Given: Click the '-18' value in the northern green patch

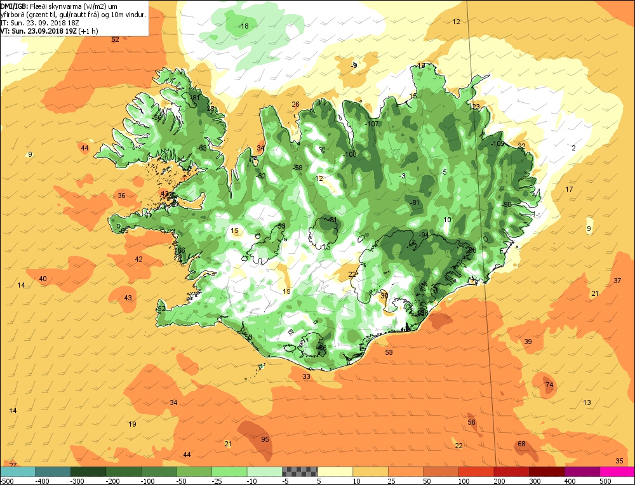Looking at the screenshot, I should point(243,26).
